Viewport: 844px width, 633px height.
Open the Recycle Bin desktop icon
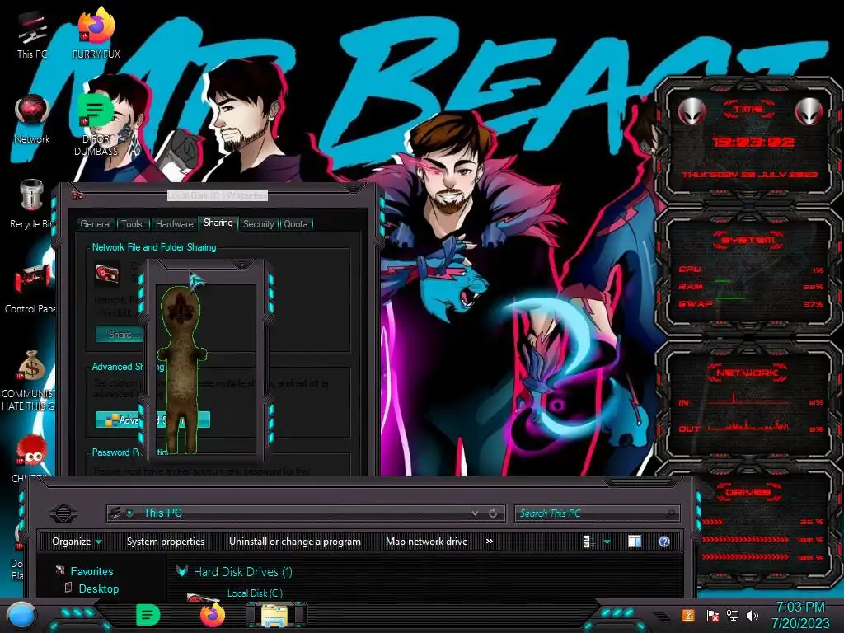tap(30, 204)
